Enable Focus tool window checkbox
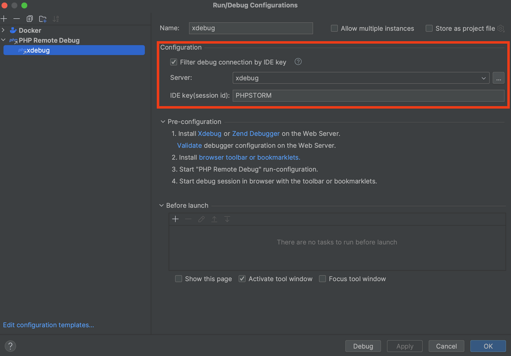Screen dimensions: 511x356 [322, 279]
